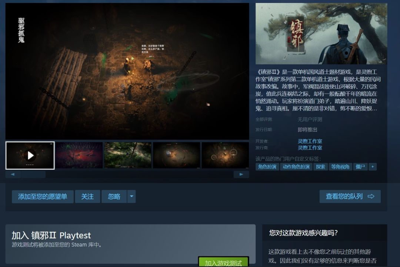Open the fifth screenshot thumbnail with circular icons
This screenshot has width=400, height=267.
click(225, 155)
